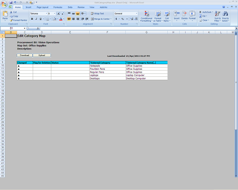This screenshot has height=190, width=238.
Task: Open the help icon in the ribbon corner
Action: [223, 7]
